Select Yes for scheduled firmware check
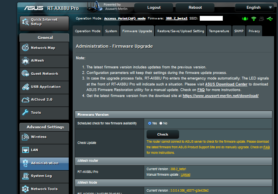The height and width of the screenshot is (194, 278). [x=150, y=123]
